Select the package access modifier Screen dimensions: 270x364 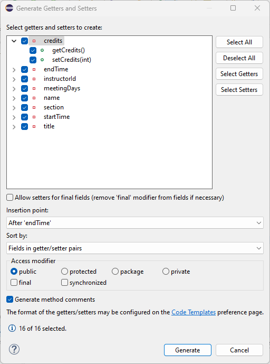(x=115, y=272)
